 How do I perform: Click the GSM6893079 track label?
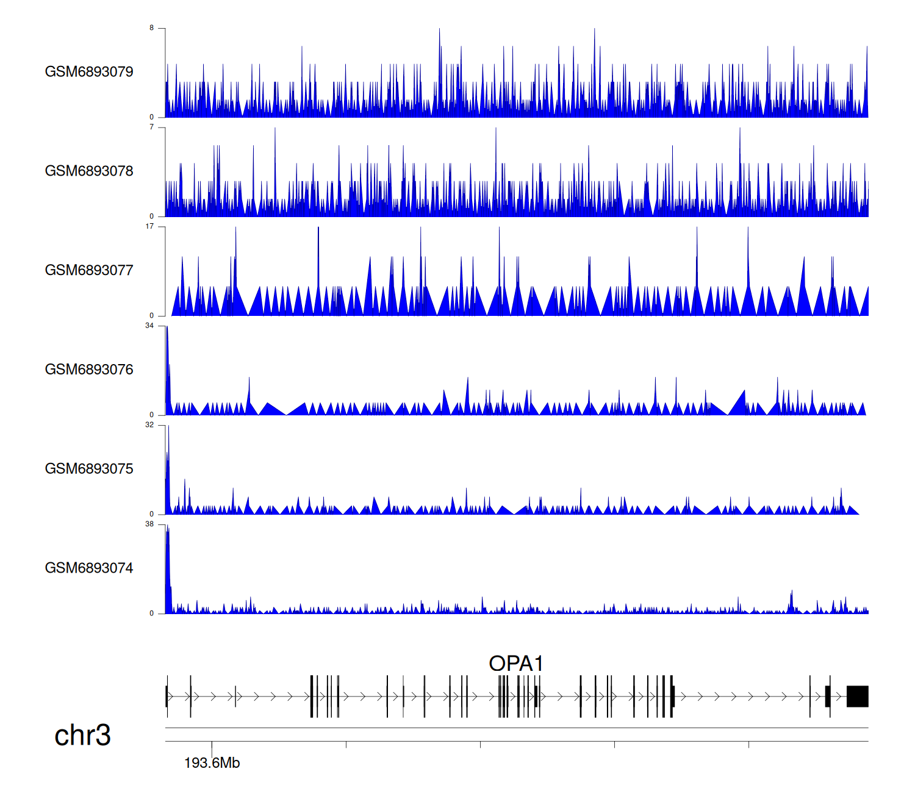click(x=89, y=72)
